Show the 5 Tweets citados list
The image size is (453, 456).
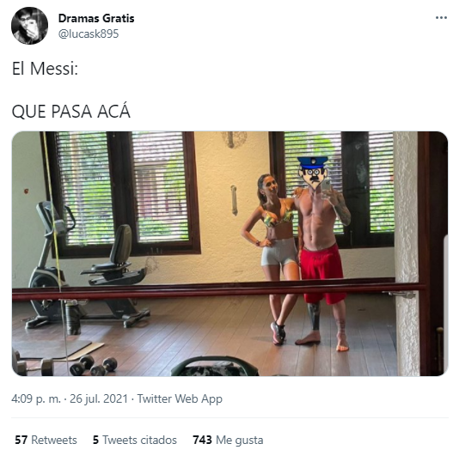point(135,440)
